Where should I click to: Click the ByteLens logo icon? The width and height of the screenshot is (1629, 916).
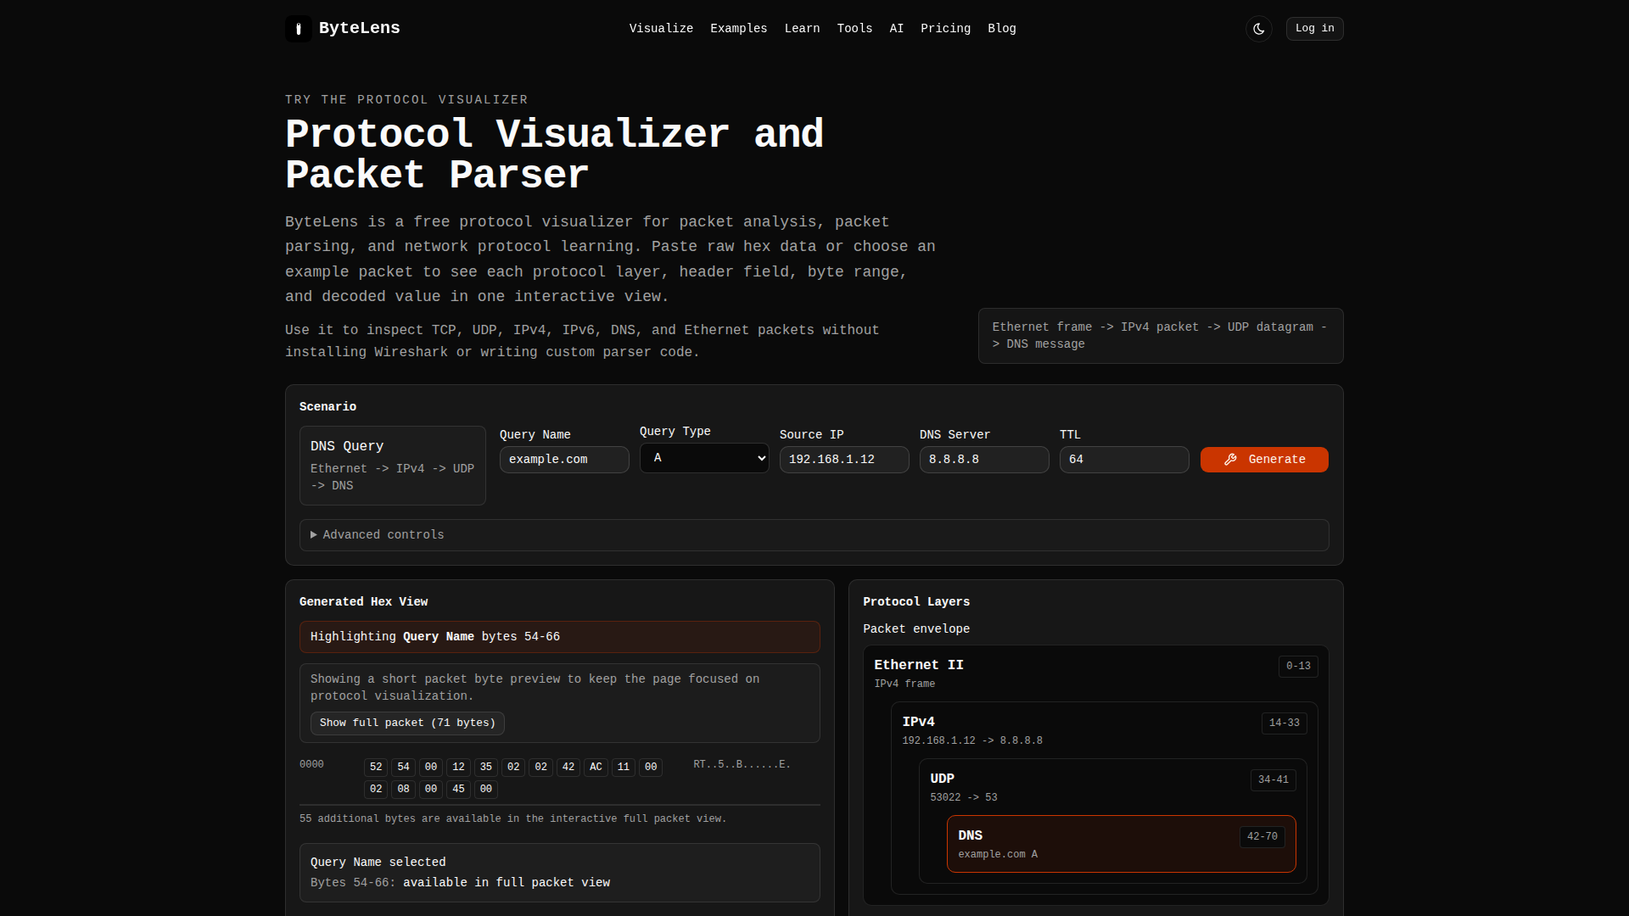point(298,29)
